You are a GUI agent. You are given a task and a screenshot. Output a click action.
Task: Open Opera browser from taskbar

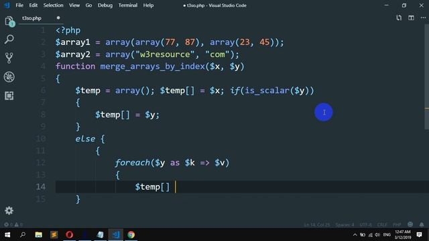pos(70,235)
